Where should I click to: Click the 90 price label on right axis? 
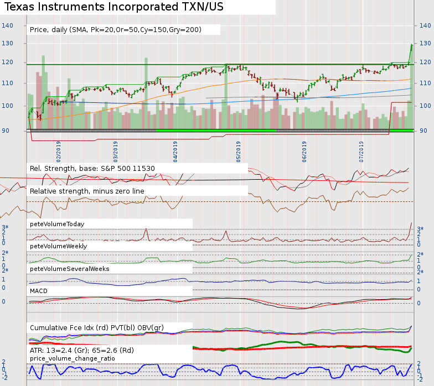click(x=423, y=131)
